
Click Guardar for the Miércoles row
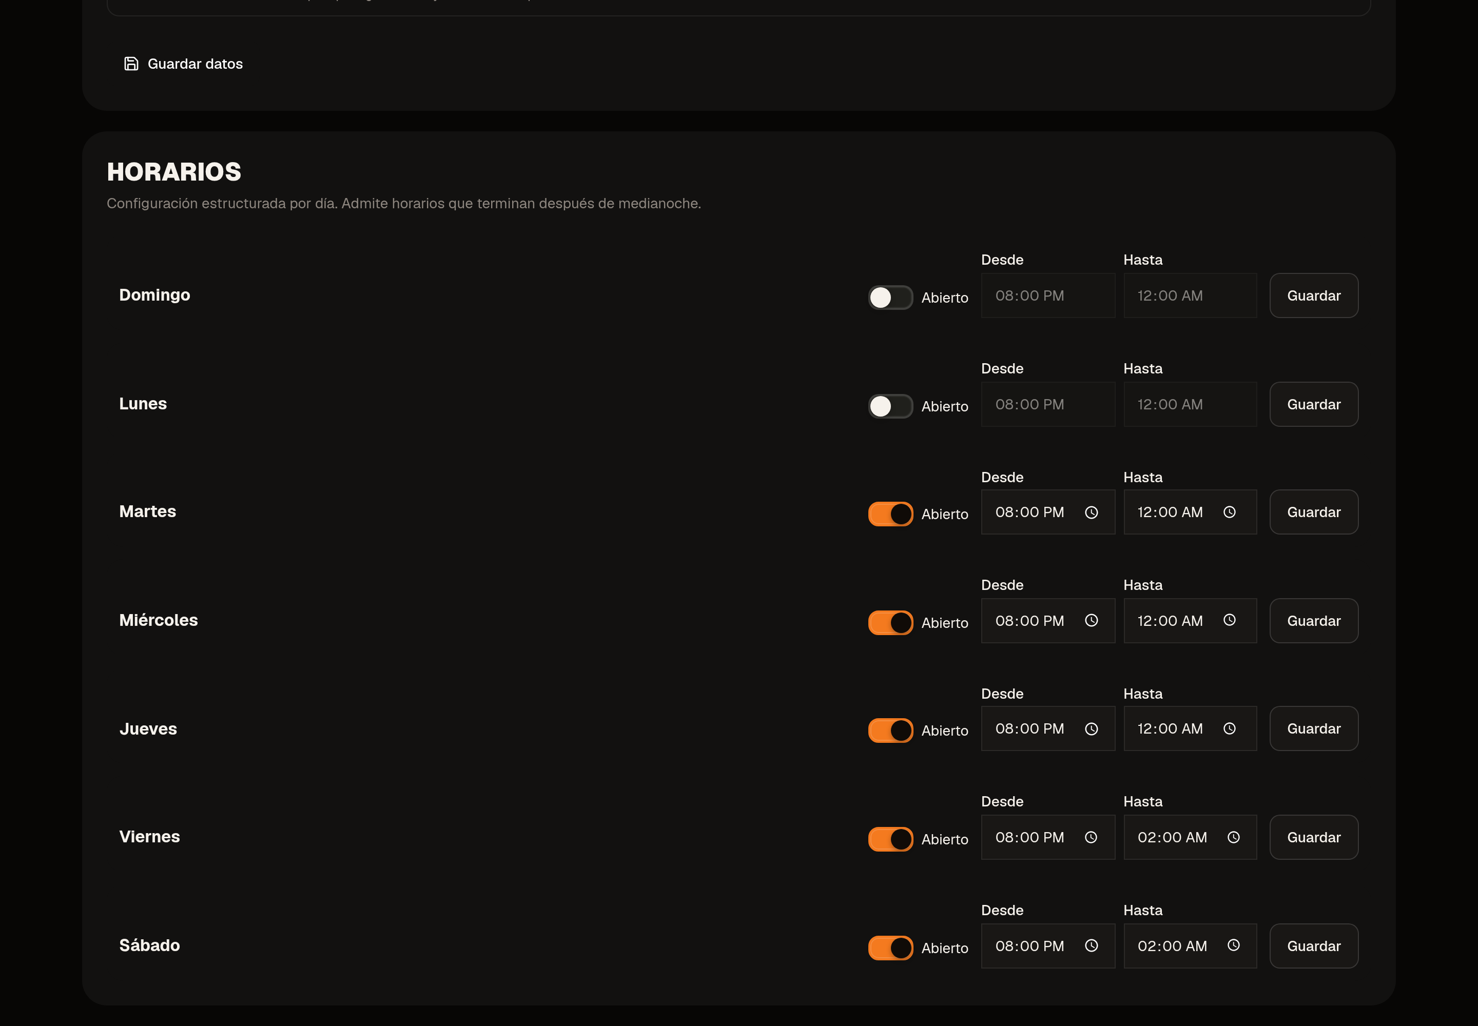(1314, 621)
